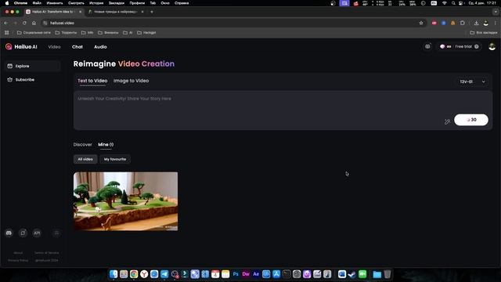The height and width of the screenshot is (282, 501).
Task: Open the Chrome extensions puzzle icon
Action: (463, 23)
